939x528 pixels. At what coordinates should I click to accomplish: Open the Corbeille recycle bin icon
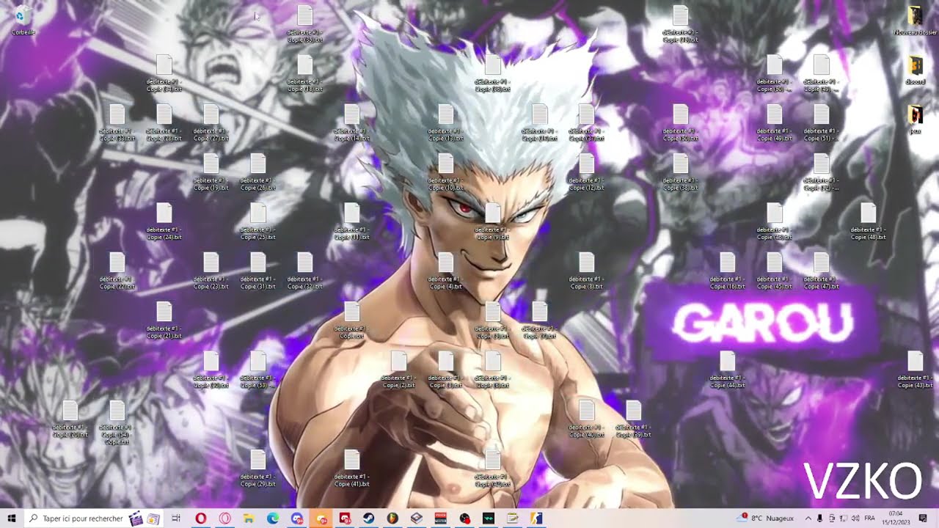click(23, 21)
